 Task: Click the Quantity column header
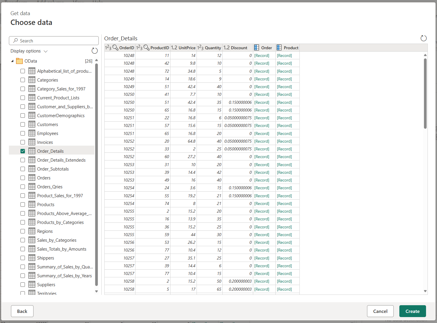209,47
